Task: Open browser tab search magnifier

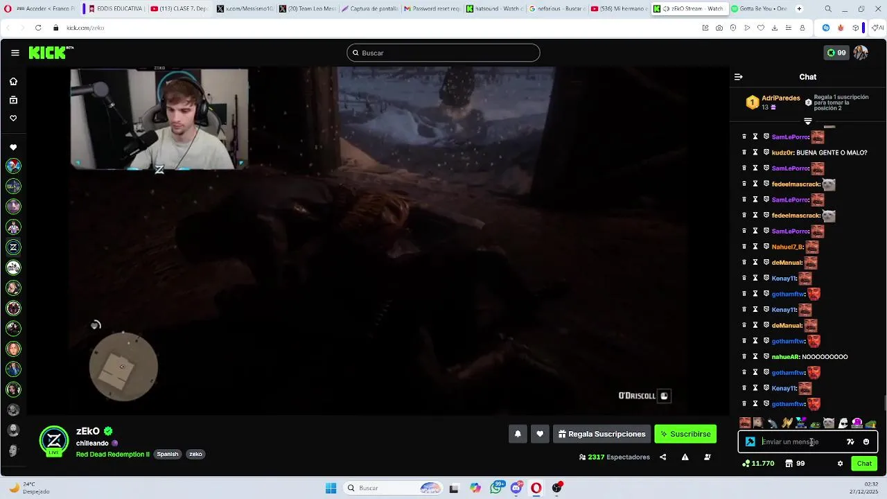Action: click(x=828, y=8)
